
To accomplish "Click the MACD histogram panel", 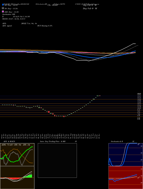I will click(17, 178).
